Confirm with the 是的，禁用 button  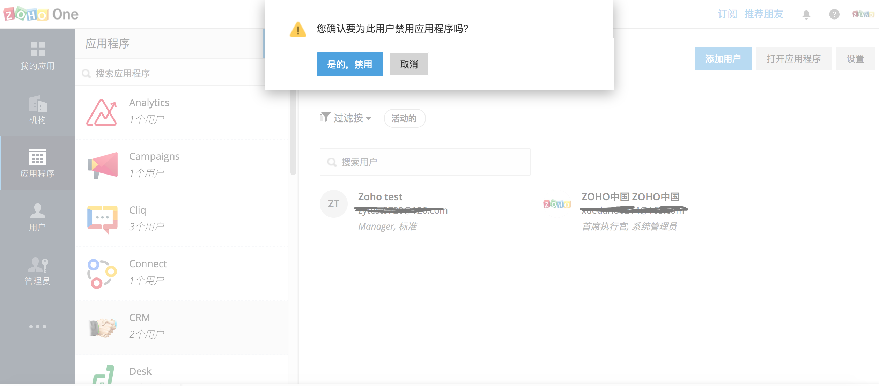click(350, 64)
